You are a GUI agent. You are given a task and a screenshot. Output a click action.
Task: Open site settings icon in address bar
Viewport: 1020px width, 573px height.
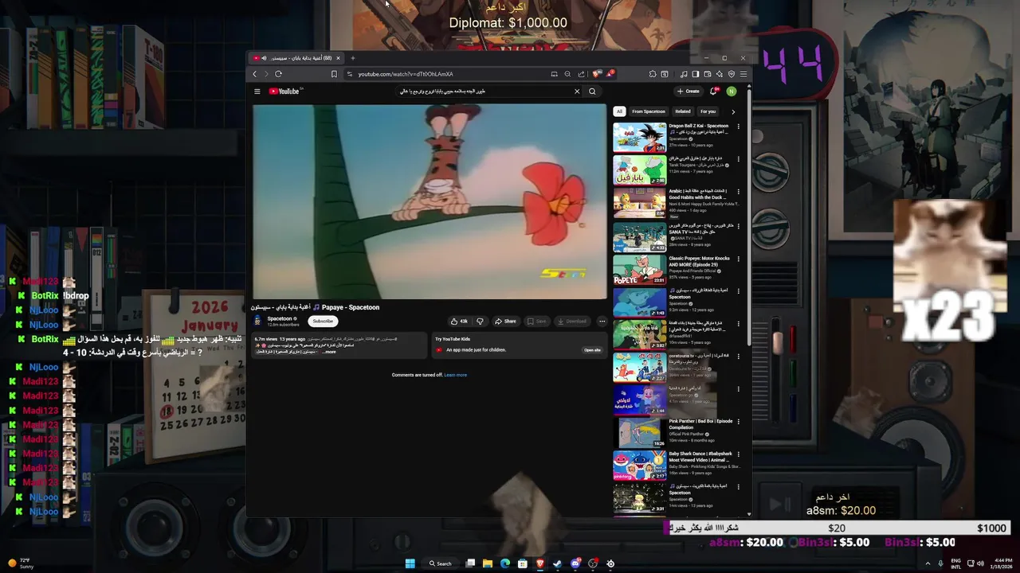349,74
